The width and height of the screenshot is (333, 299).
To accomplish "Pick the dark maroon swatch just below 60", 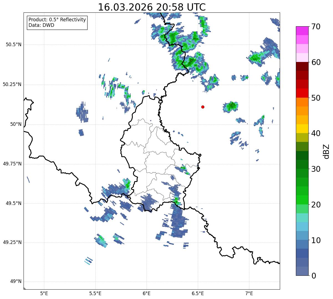I will [x=302, y=66].
